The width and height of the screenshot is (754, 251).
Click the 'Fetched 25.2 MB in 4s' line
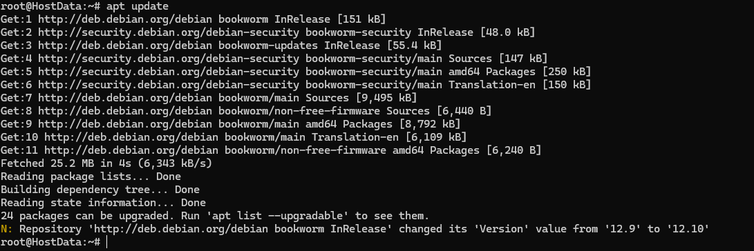tap(106, 163)
